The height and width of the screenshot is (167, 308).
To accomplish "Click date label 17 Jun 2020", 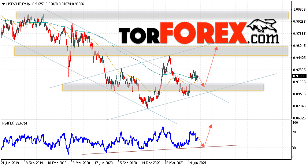I will point(104,163).
